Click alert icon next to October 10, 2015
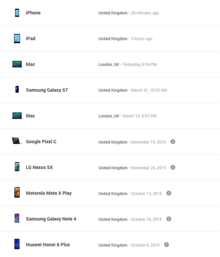The height and width of the screenshot is (257, 220). (x=169, y=219)
